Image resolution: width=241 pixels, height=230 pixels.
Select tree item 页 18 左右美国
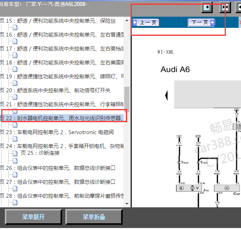pyautogui.click(x=62, y=62)
